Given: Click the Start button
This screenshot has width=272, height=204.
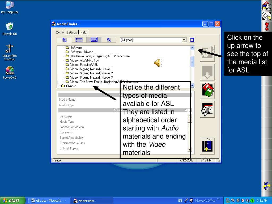Looking at the screenshot, I should click(13, 201).
